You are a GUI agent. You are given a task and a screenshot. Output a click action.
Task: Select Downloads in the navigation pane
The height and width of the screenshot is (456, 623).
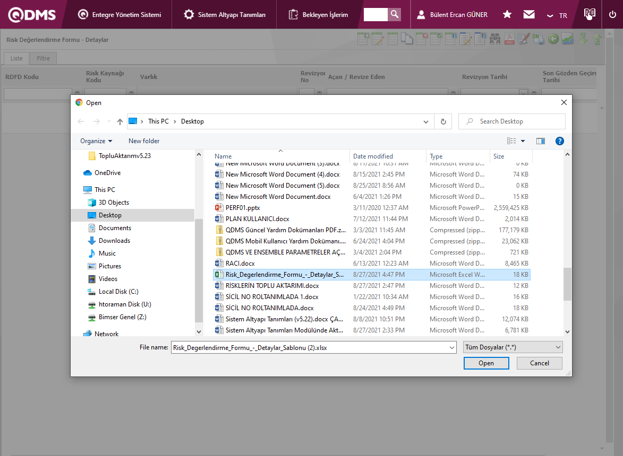(114, 241)
